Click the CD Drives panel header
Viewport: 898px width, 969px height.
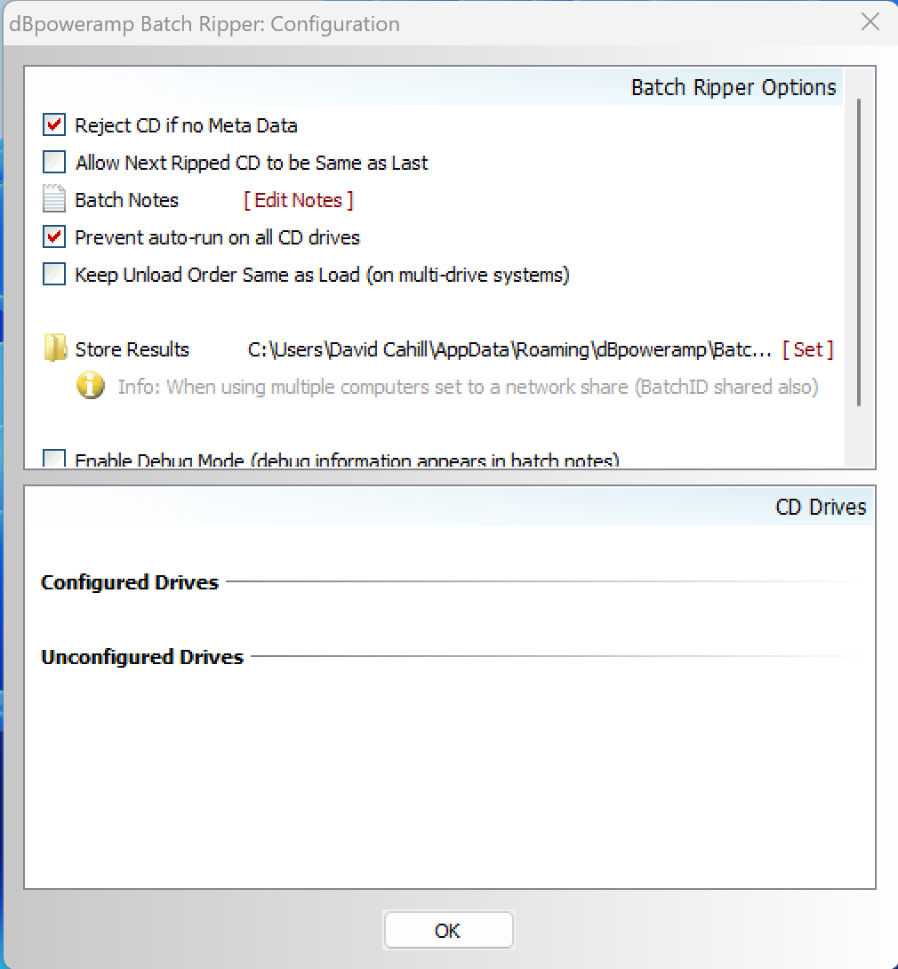(x=821, y=507)
